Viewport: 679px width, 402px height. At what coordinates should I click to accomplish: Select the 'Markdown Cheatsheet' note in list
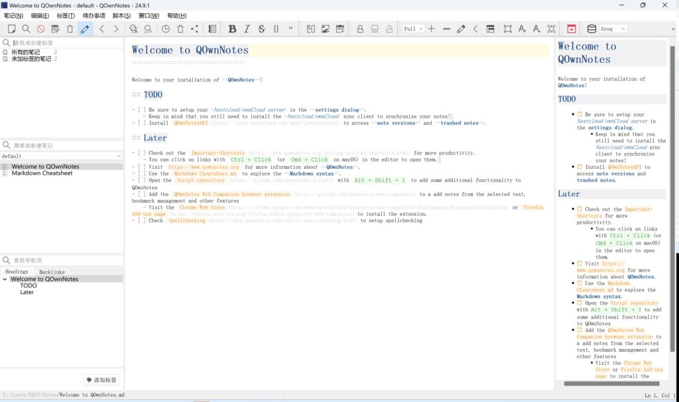pos(42,173)
